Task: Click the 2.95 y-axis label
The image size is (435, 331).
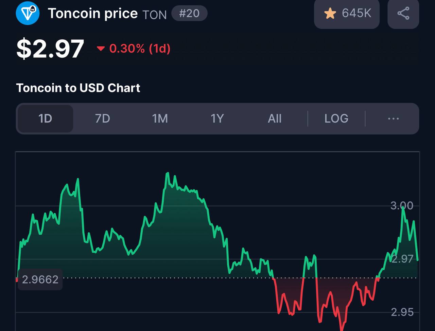Action: [402, 312]
